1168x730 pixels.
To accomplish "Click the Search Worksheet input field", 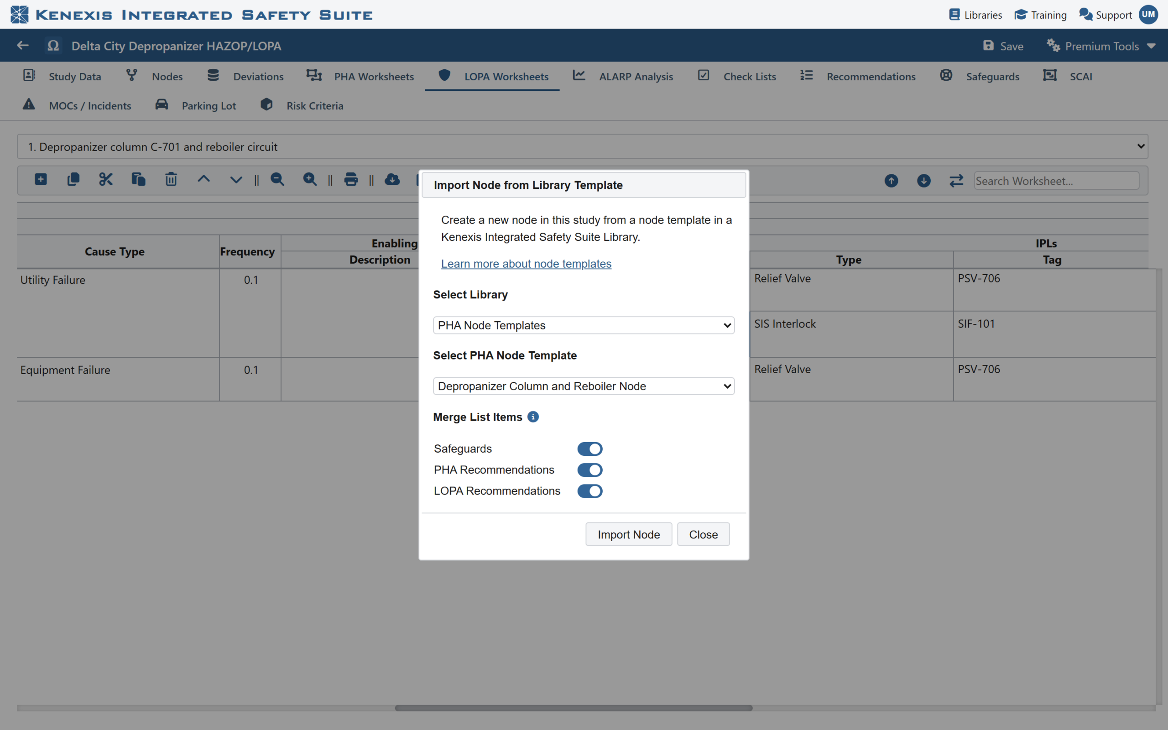I will coord(1057,181).
